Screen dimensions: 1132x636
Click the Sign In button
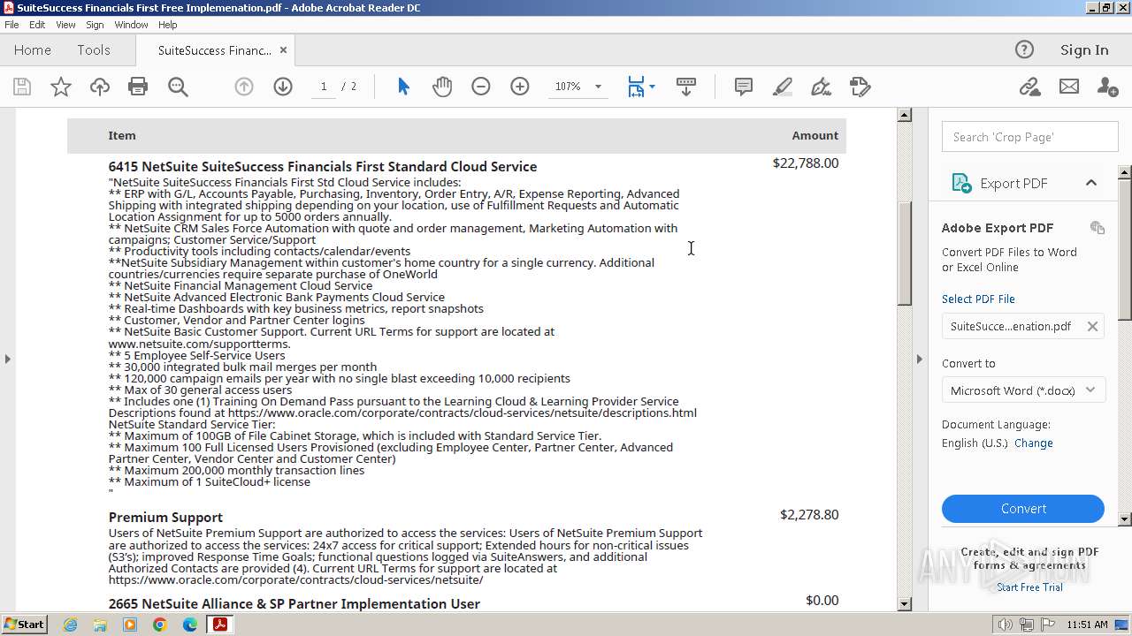pyautogui.click(x=1084, y=50)
